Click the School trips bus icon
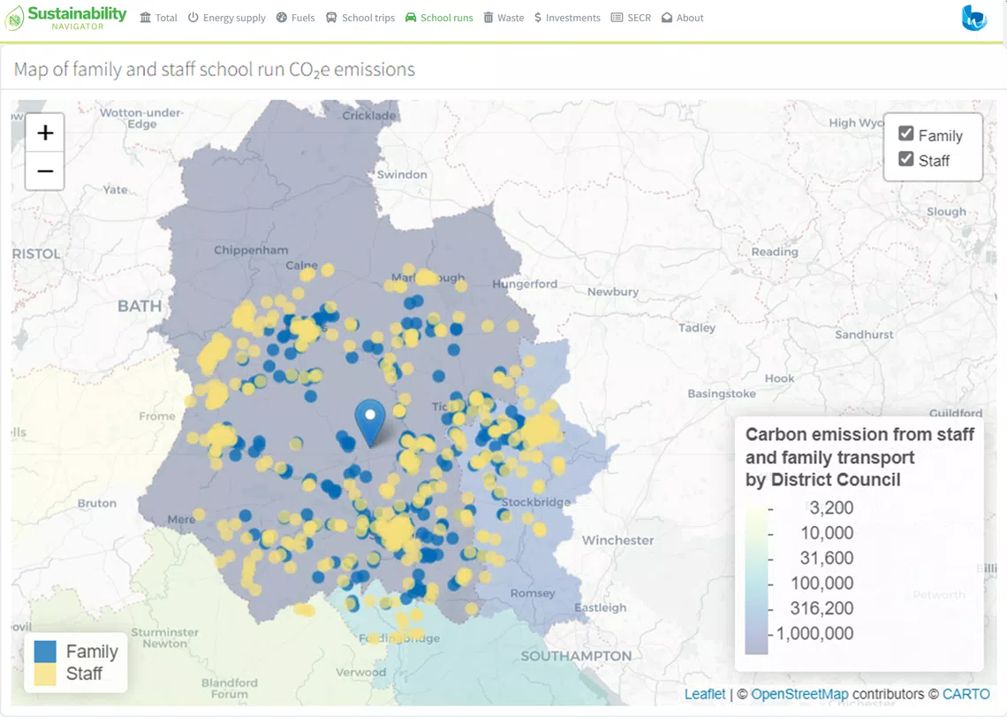Image resolution: width=1007 pixels, height=717 pixels. [329, 17]
